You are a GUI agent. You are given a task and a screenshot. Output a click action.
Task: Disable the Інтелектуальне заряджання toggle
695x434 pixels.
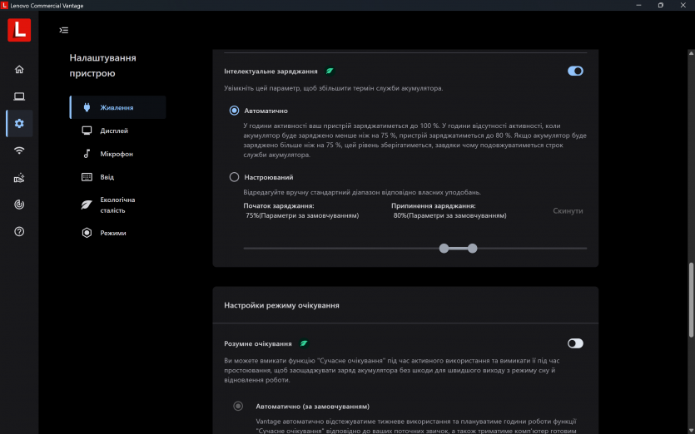(575, 72)
